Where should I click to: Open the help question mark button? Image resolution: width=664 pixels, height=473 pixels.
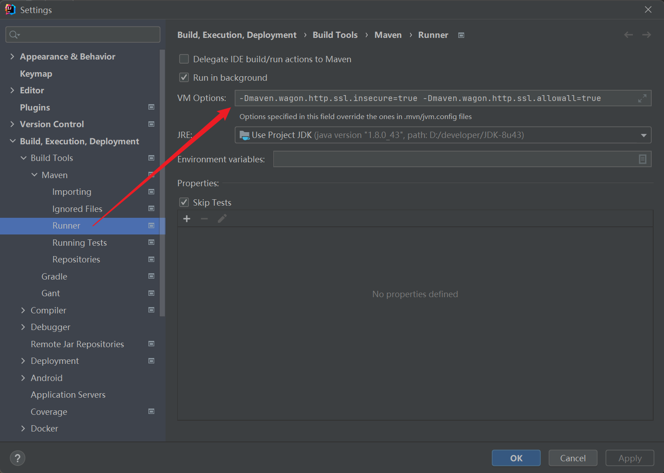point(18,458)
